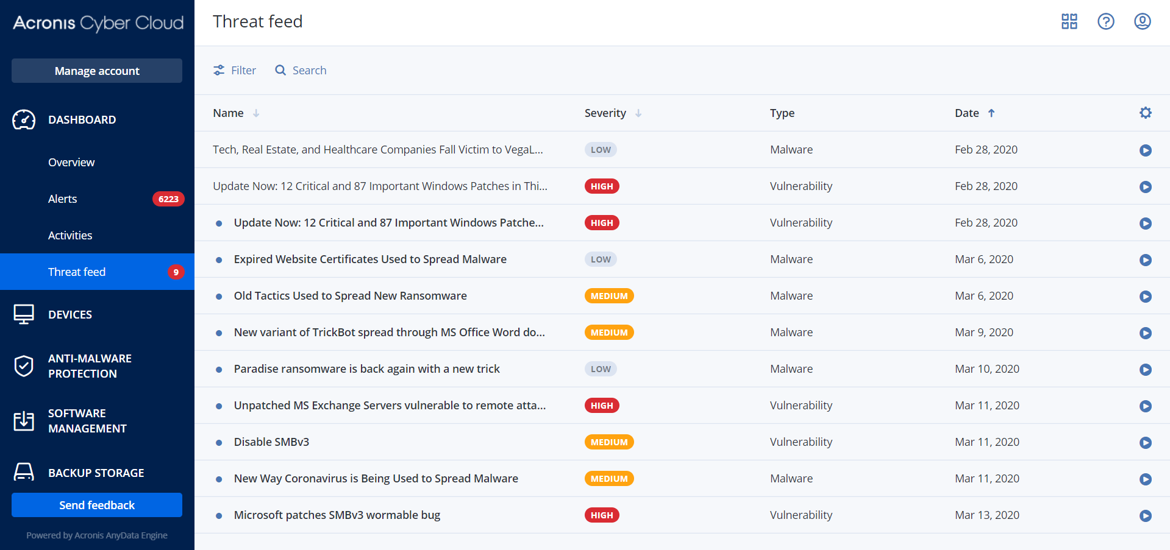1170x550 pixels.
Task: Click the Threat feed page title
Action: [257, 22]
